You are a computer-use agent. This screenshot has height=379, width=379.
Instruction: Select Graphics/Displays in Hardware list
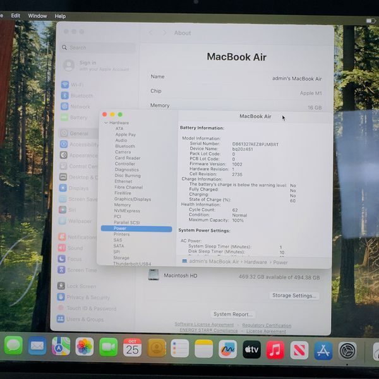133,199
